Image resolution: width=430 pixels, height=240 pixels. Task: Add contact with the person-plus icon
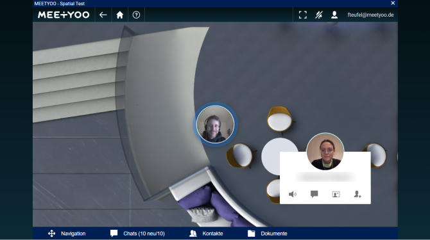click(357, 194)
